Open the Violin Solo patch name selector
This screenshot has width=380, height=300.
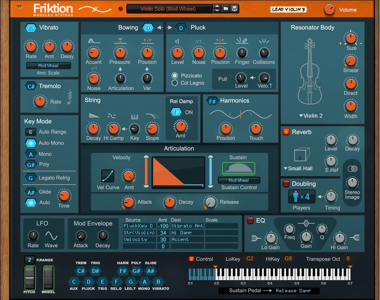point(169,9)
